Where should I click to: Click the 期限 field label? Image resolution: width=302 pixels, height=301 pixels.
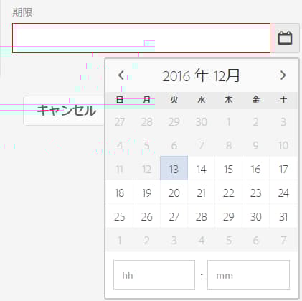pyautogui.click(x=22, y=12)
